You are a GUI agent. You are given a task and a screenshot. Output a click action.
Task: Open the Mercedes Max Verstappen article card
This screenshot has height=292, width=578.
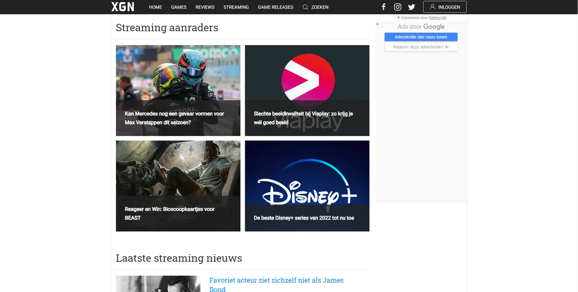(x=178, y=91)
